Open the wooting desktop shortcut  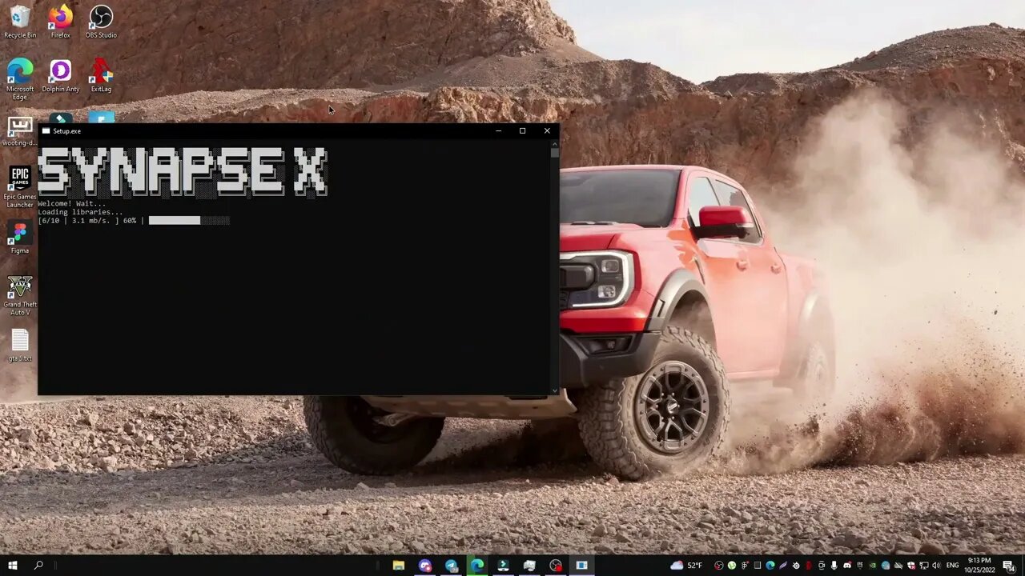point(20,132)
